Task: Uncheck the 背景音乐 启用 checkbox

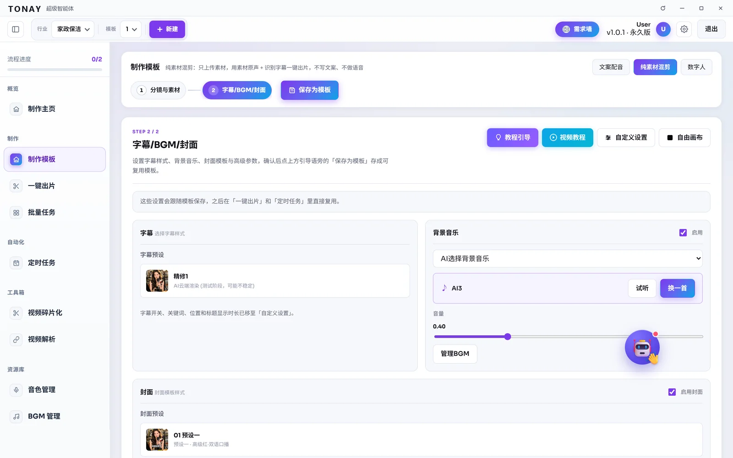Action: click(x=683, y=233)
